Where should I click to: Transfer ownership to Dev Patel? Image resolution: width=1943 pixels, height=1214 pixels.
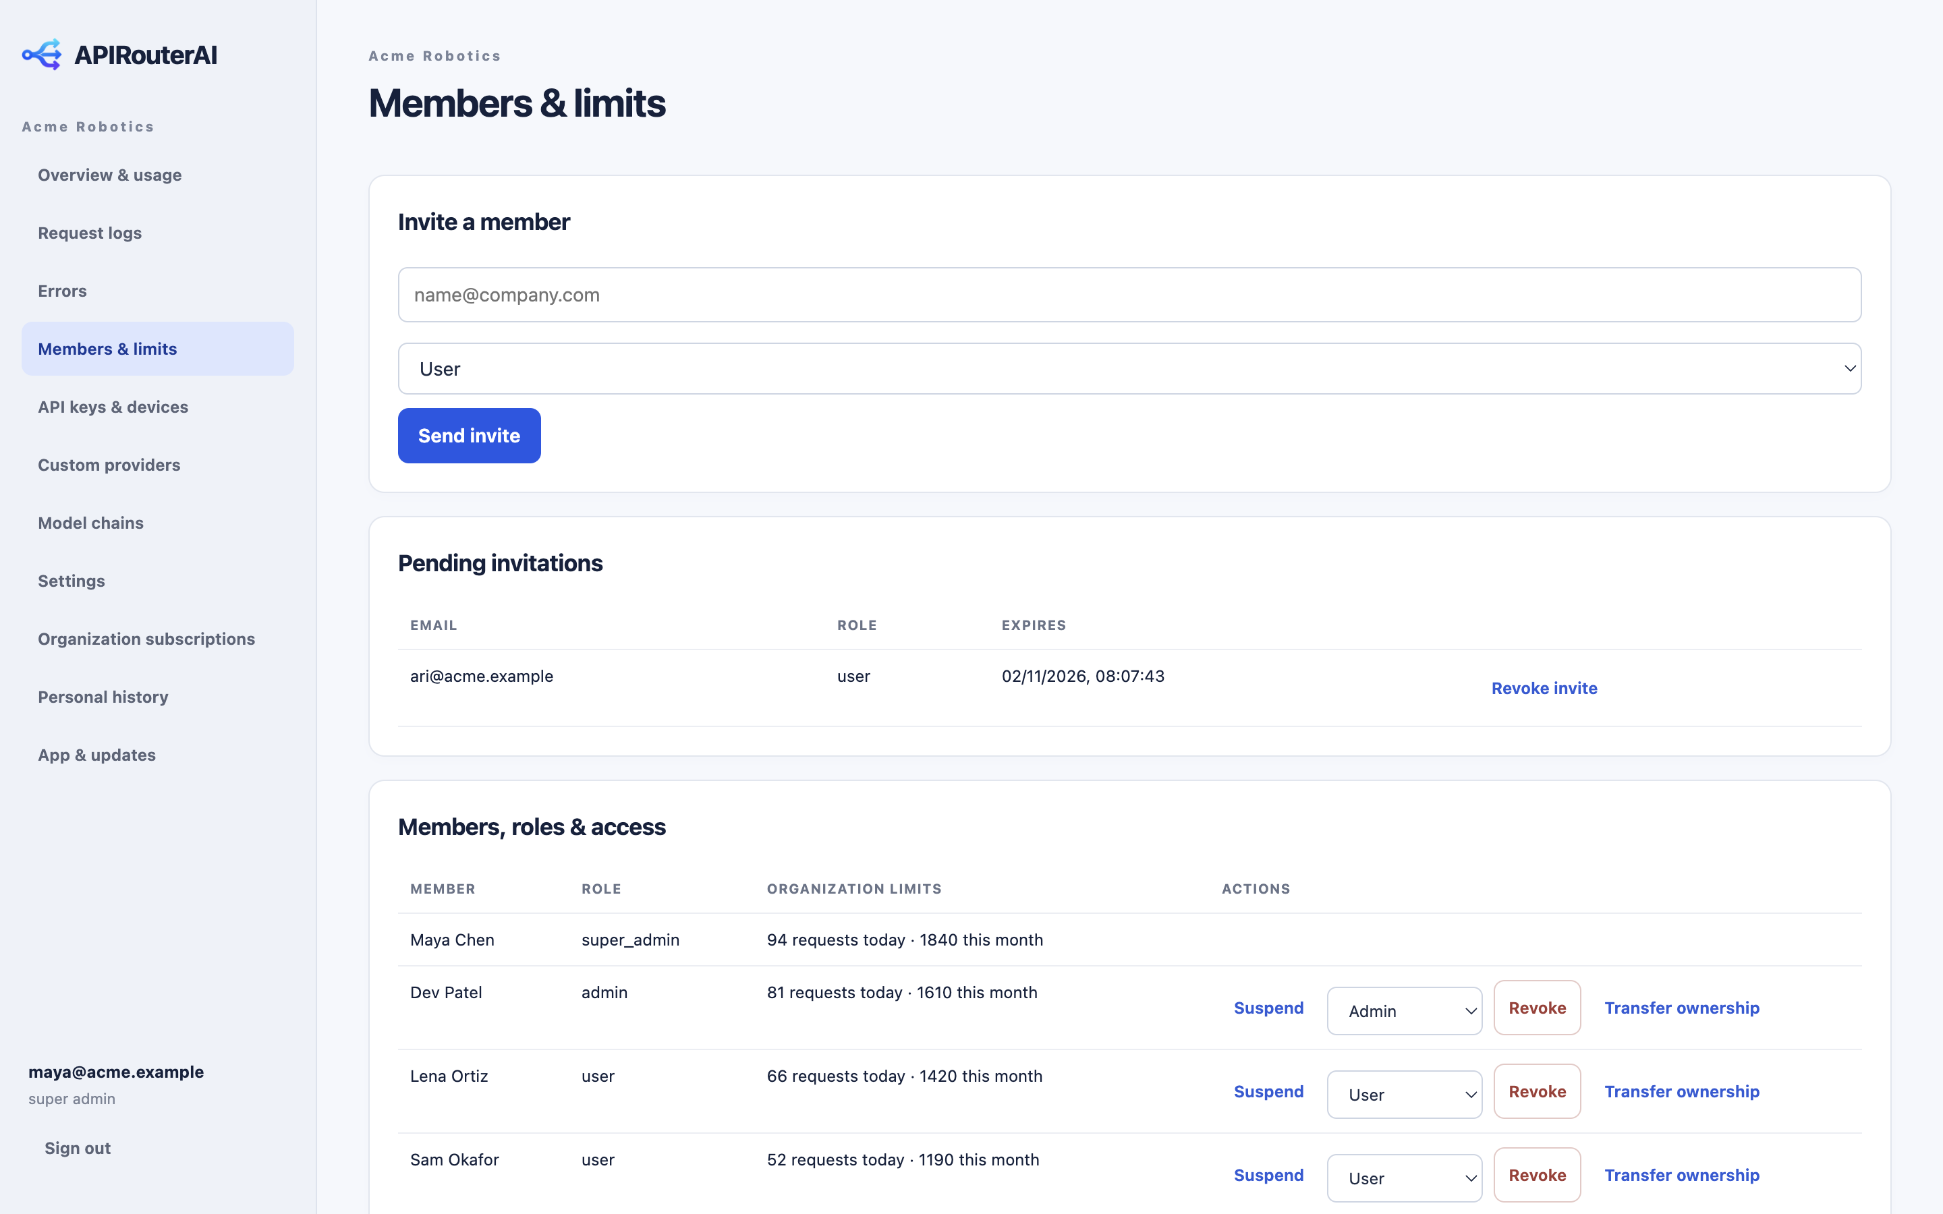tap(1682, 1008)
